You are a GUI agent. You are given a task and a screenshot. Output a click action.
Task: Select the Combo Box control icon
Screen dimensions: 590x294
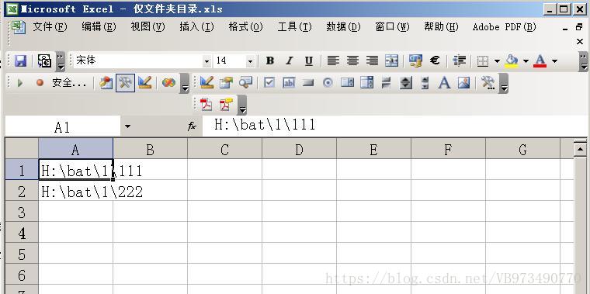366,83
